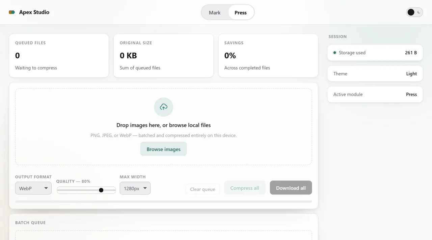Click the Download all button
This screenshot has height=240, width=432.
(291, 188)
